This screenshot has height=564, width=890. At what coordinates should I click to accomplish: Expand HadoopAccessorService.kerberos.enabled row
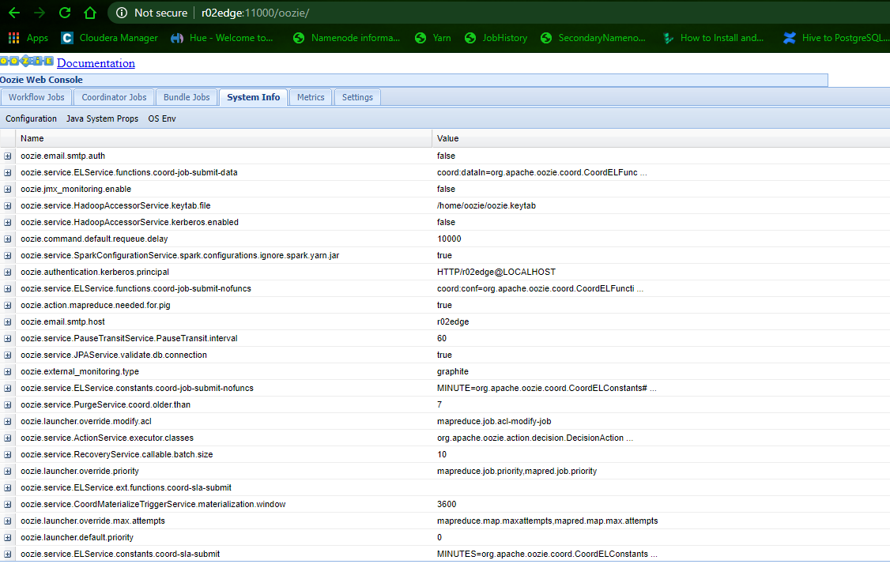[x=7, y=223]
